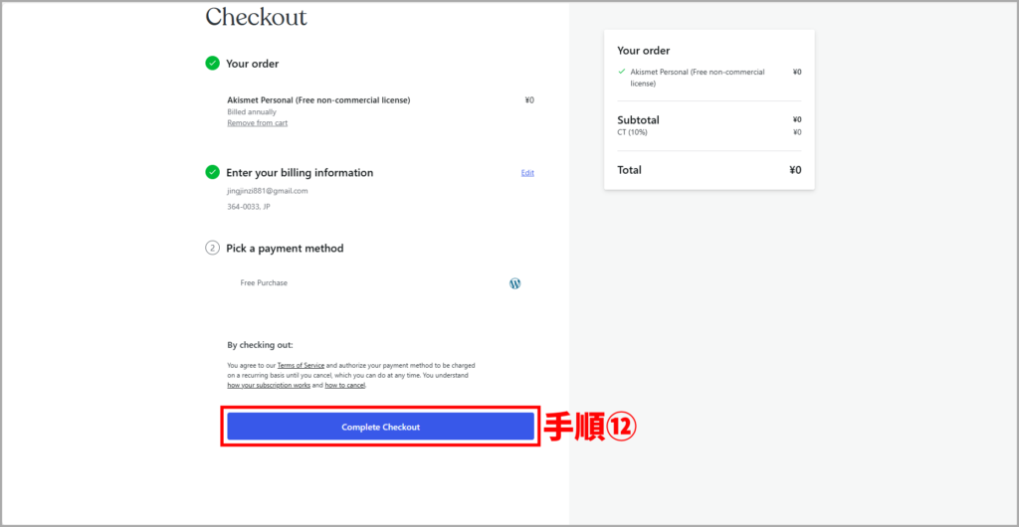Click the green checkmark beside Your order step
1019x527 pixels.
pyautogui.click(x=212, y=64)
